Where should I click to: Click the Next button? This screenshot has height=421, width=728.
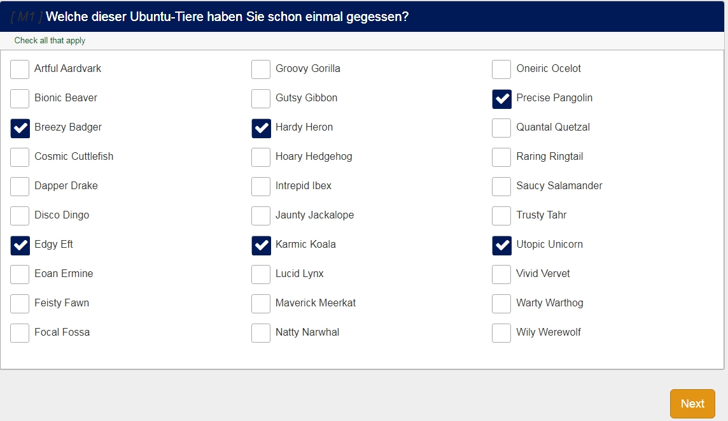692,404
